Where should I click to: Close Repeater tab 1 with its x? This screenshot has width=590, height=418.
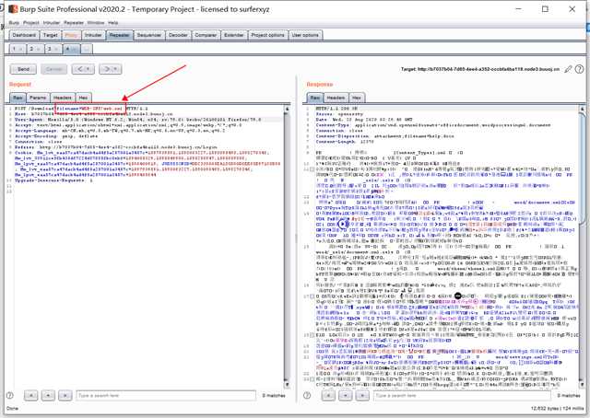pos(20,49)
